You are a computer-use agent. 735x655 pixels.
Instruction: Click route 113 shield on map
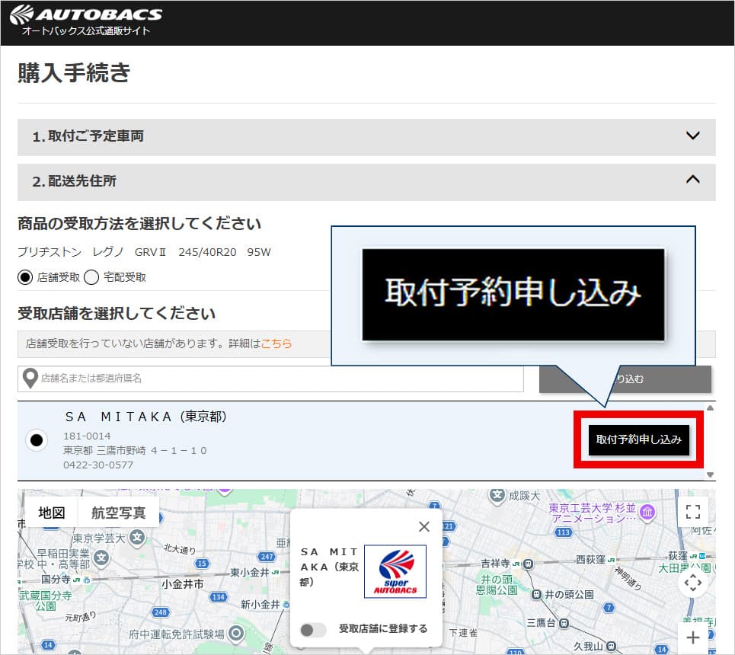pyautogui.click(x=563, y=532)
